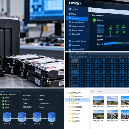
Task: Click the Storage icon in QNAP sidebar
Action: [x=69, y=14]
